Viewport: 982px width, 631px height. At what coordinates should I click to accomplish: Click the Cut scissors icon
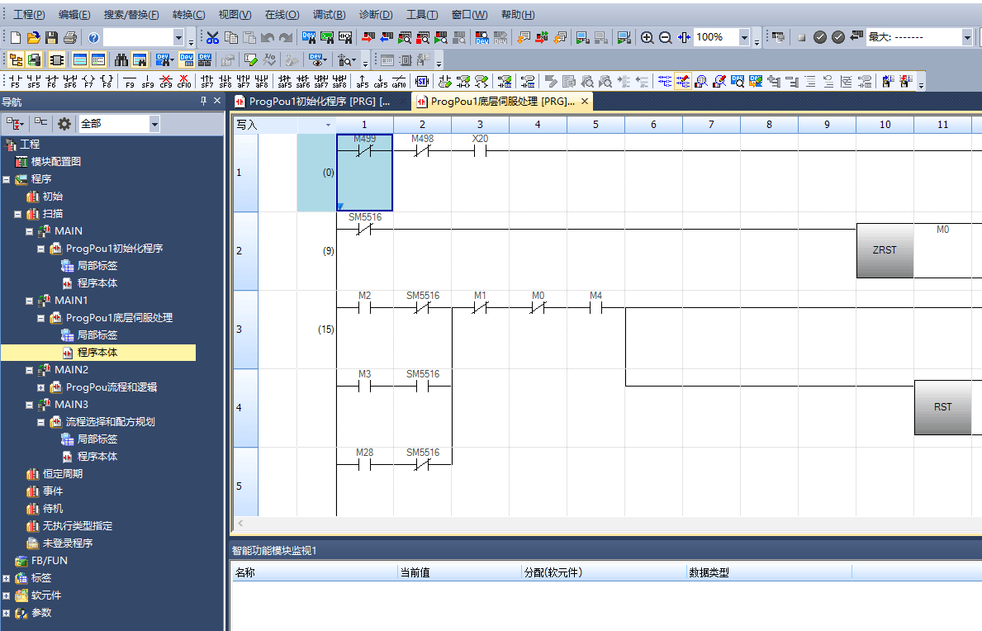[212, 38]
